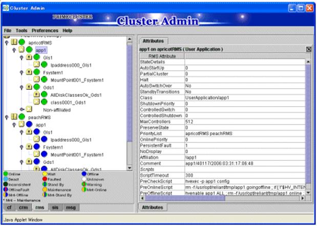Click green circle beside class0001_Gds1
This screenshot has width=317, height=226.
pos(44,102)
